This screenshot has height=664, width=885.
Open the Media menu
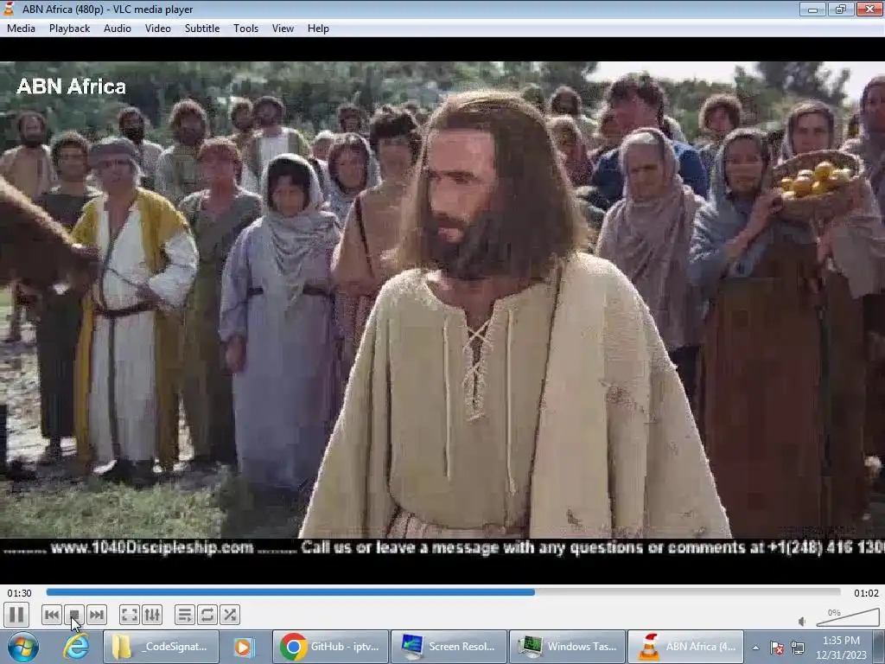click(21, 29)
